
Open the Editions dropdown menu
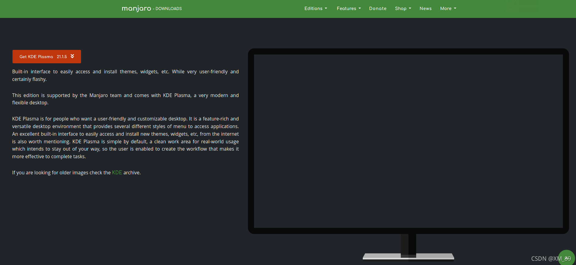click(316, 9)
